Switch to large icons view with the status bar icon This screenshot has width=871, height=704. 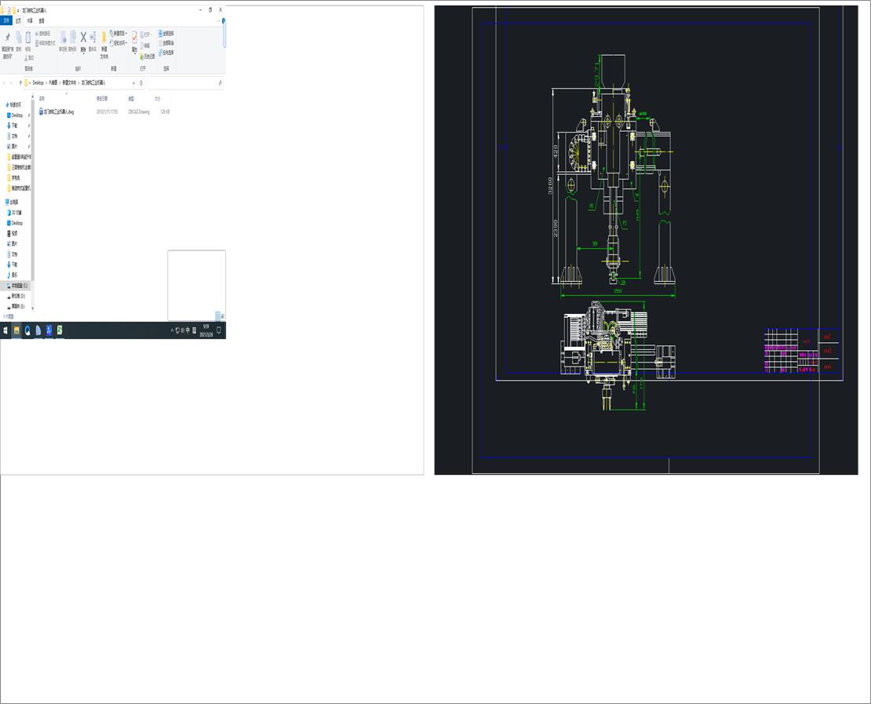[x=223, y=317]
